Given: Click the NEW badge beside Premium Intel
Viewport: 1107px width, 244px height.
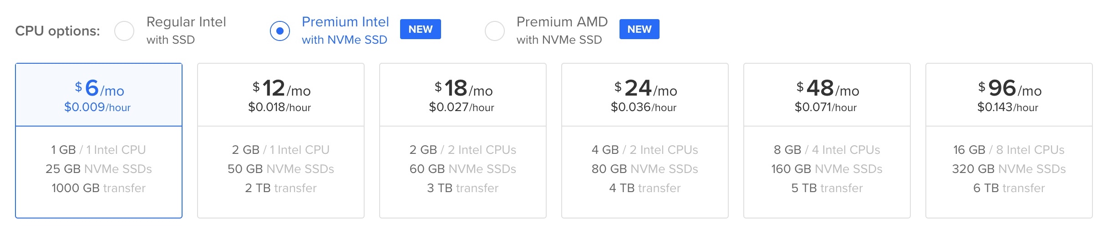Looking at the screenshot, I should 421,29.
